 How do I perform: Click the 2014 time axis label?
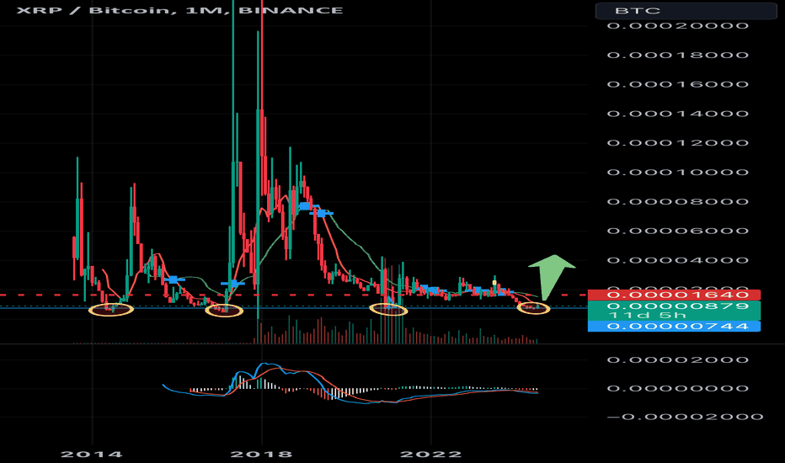point(92,455)
